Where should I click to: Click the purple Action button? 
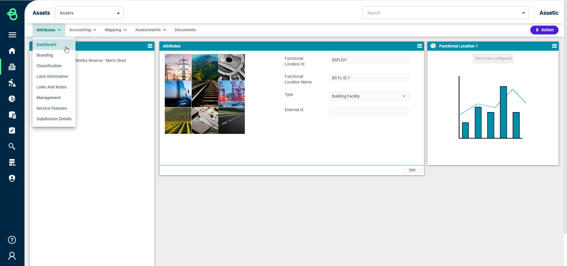544,30
